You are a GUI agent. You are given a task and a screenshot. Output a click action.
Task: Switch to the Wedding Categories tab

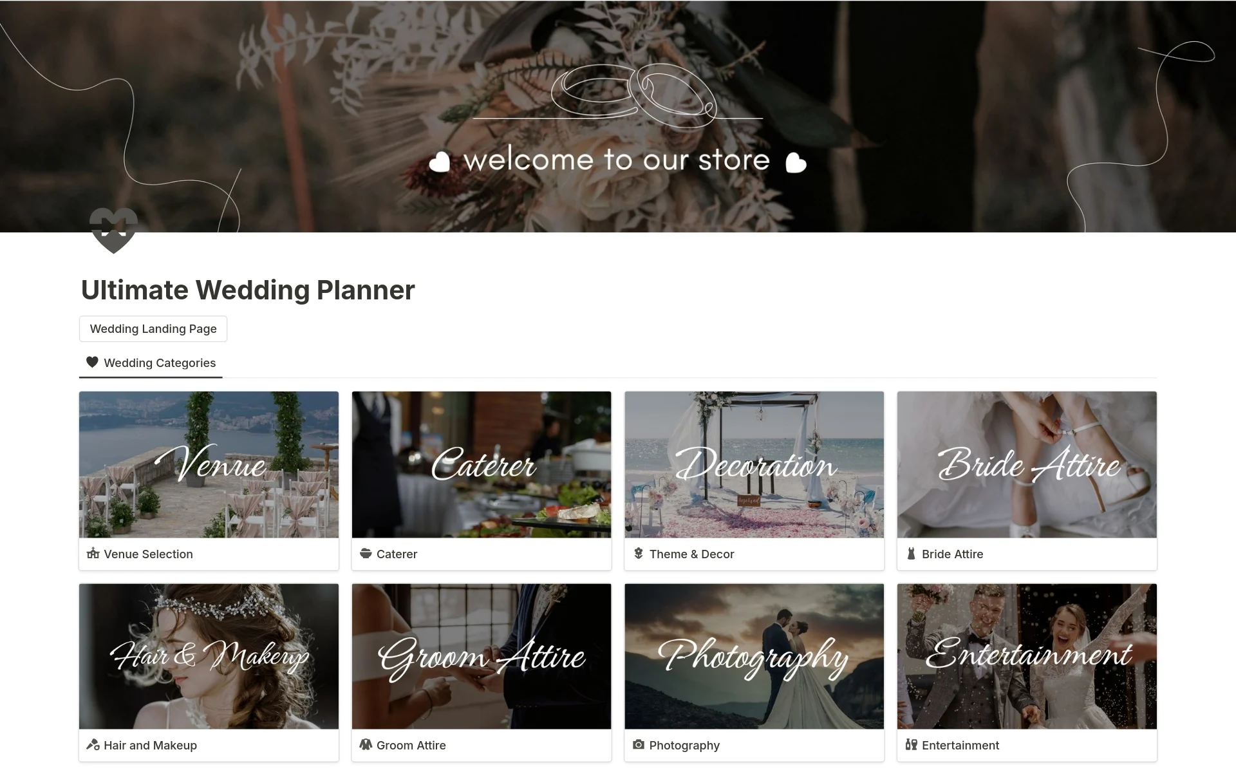click(151, 362)
